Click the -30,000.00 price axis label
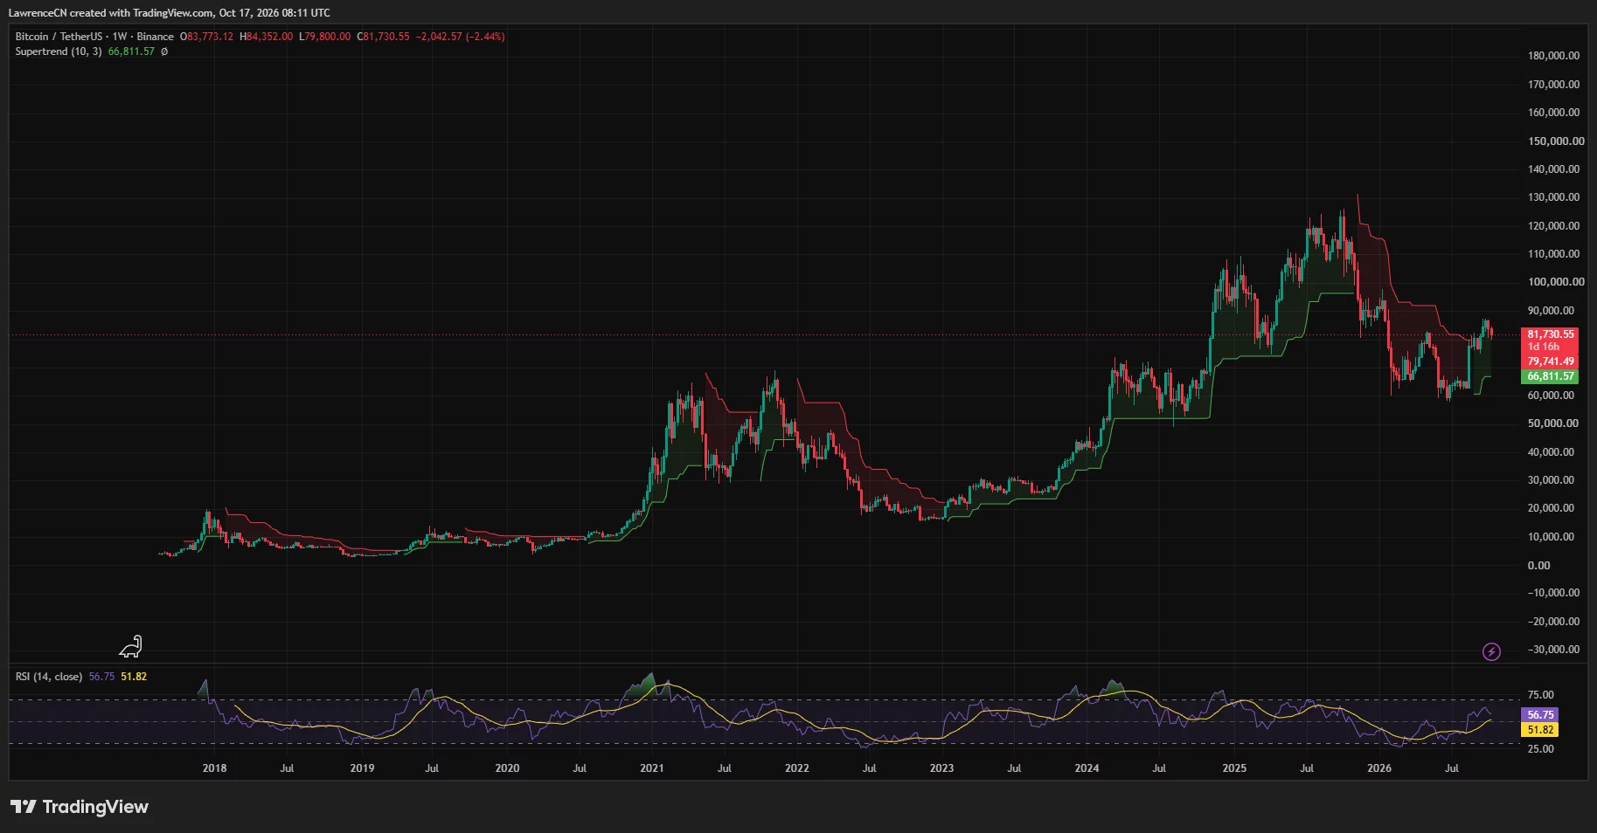This screenshot has height=833, width=1597. [1553, 650]
